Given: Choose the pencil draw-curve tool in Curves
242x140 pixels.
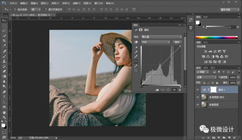Looking at the screenshot, I should (x=136, y=66).
